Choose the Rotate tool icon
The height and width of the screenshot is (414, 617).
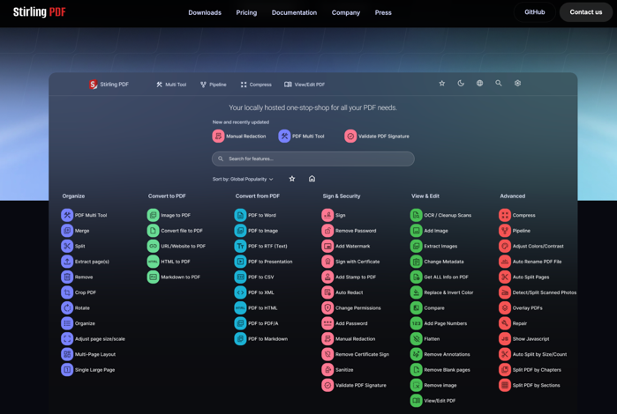(67, 308)
